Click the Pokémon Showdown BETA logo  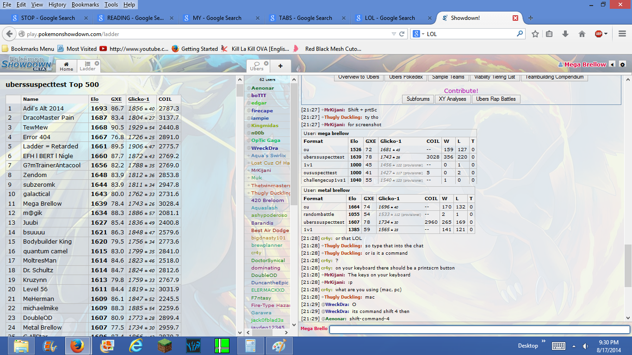pyautogui.click(x=27, y=64)
